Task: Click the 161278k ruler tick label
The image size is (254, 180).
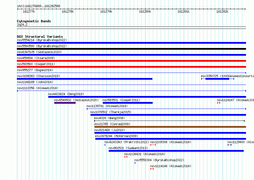Action: pyautogui.click(x=68, y=11)
